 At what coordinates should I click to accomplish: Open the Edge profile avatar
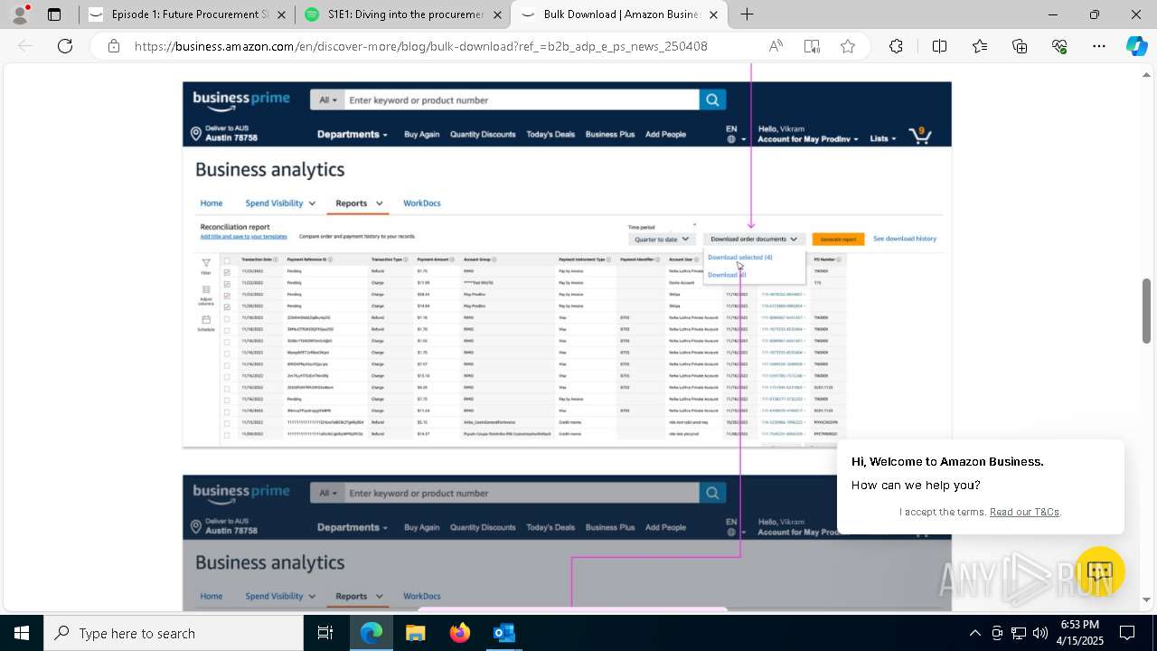coord(22,14)
